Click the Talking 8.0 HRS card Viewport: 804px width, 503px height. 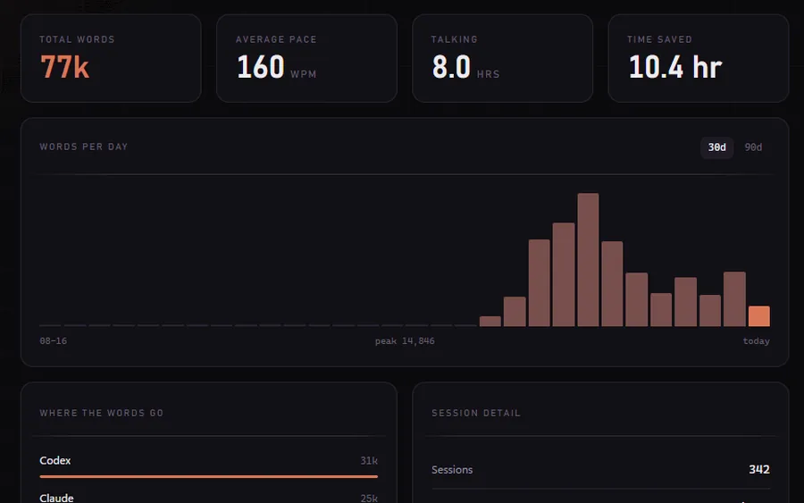pyautogui.click(x=502, y=58)
